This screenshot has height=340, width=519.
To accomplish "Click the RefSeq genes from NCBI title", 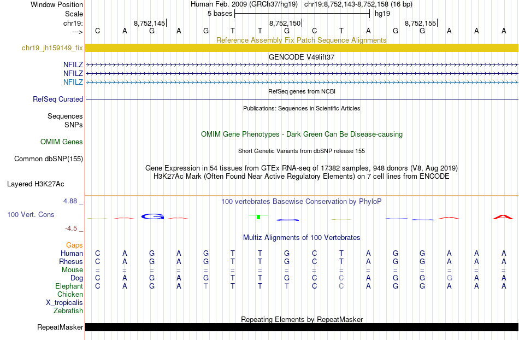I will tap(302, 91).
